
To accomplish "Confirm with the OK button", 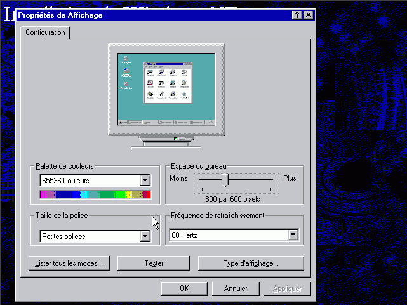I will [x=184, y=289].
